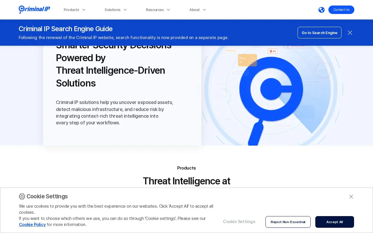Dismiss the Cookie Settings dialog
373x233 pixels.
[351, 197]
